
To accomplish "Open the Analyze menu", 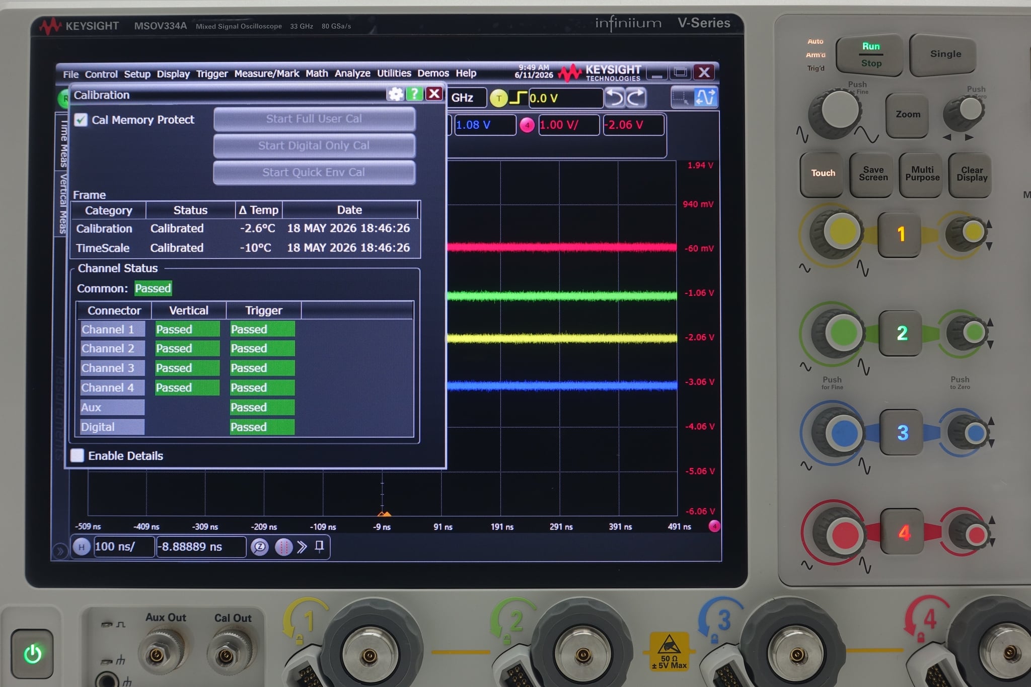I will coord(352,73).
